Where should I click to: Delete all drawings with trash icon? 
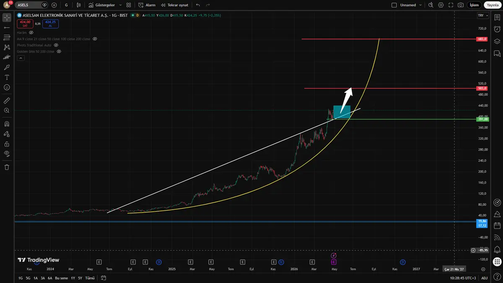7,167
